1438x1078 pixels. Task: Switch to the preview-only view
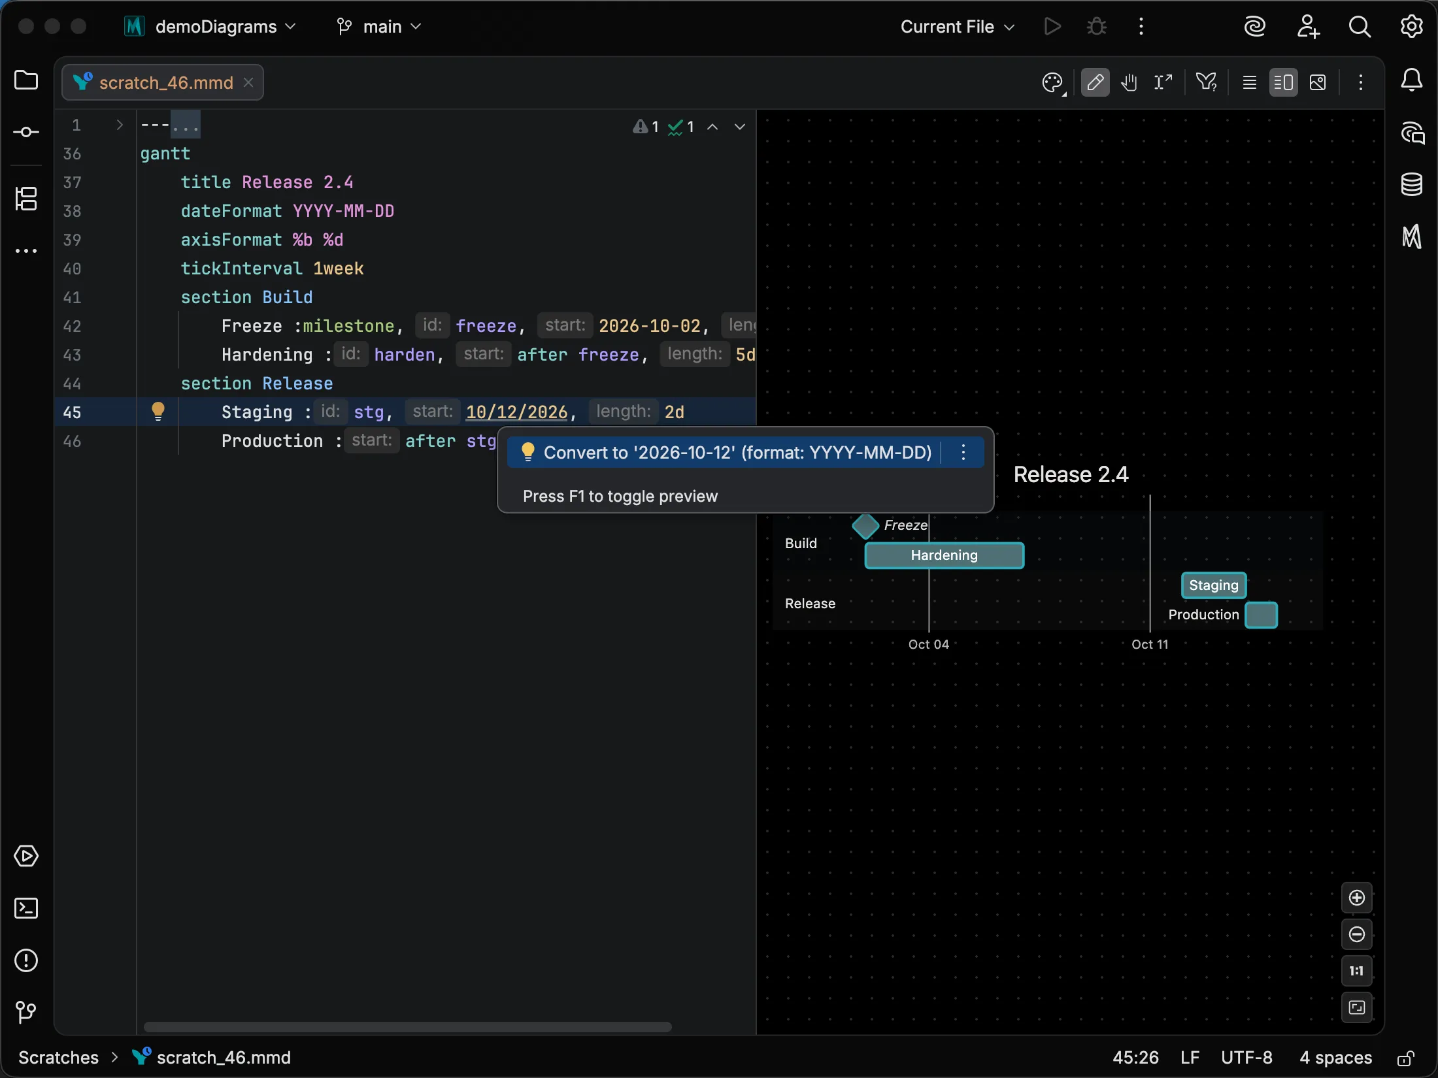point(1318,83)
